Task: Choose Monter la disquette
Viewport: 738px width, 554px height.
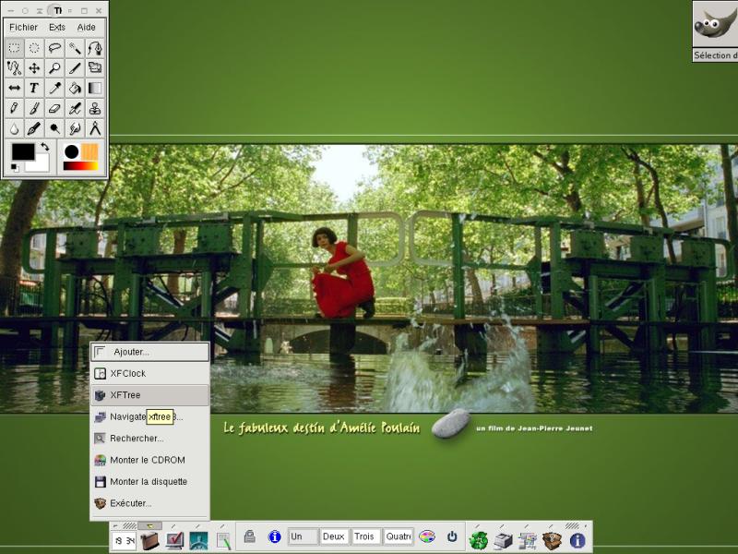Action: 149,482
